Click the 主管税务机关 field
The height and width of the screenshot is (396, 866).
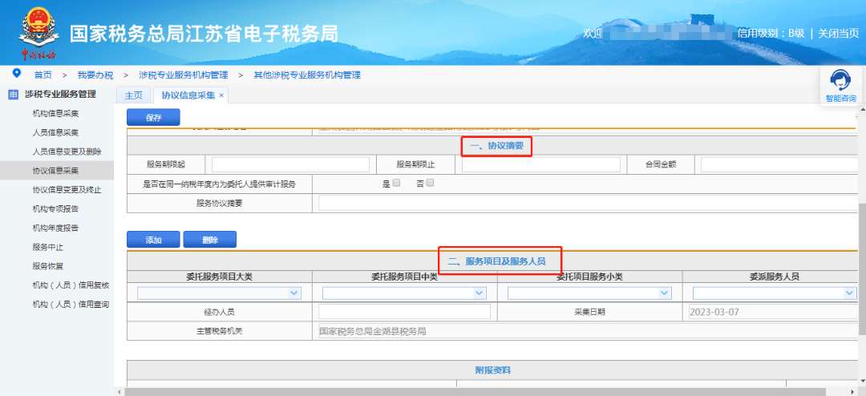(x=589, y=331)
